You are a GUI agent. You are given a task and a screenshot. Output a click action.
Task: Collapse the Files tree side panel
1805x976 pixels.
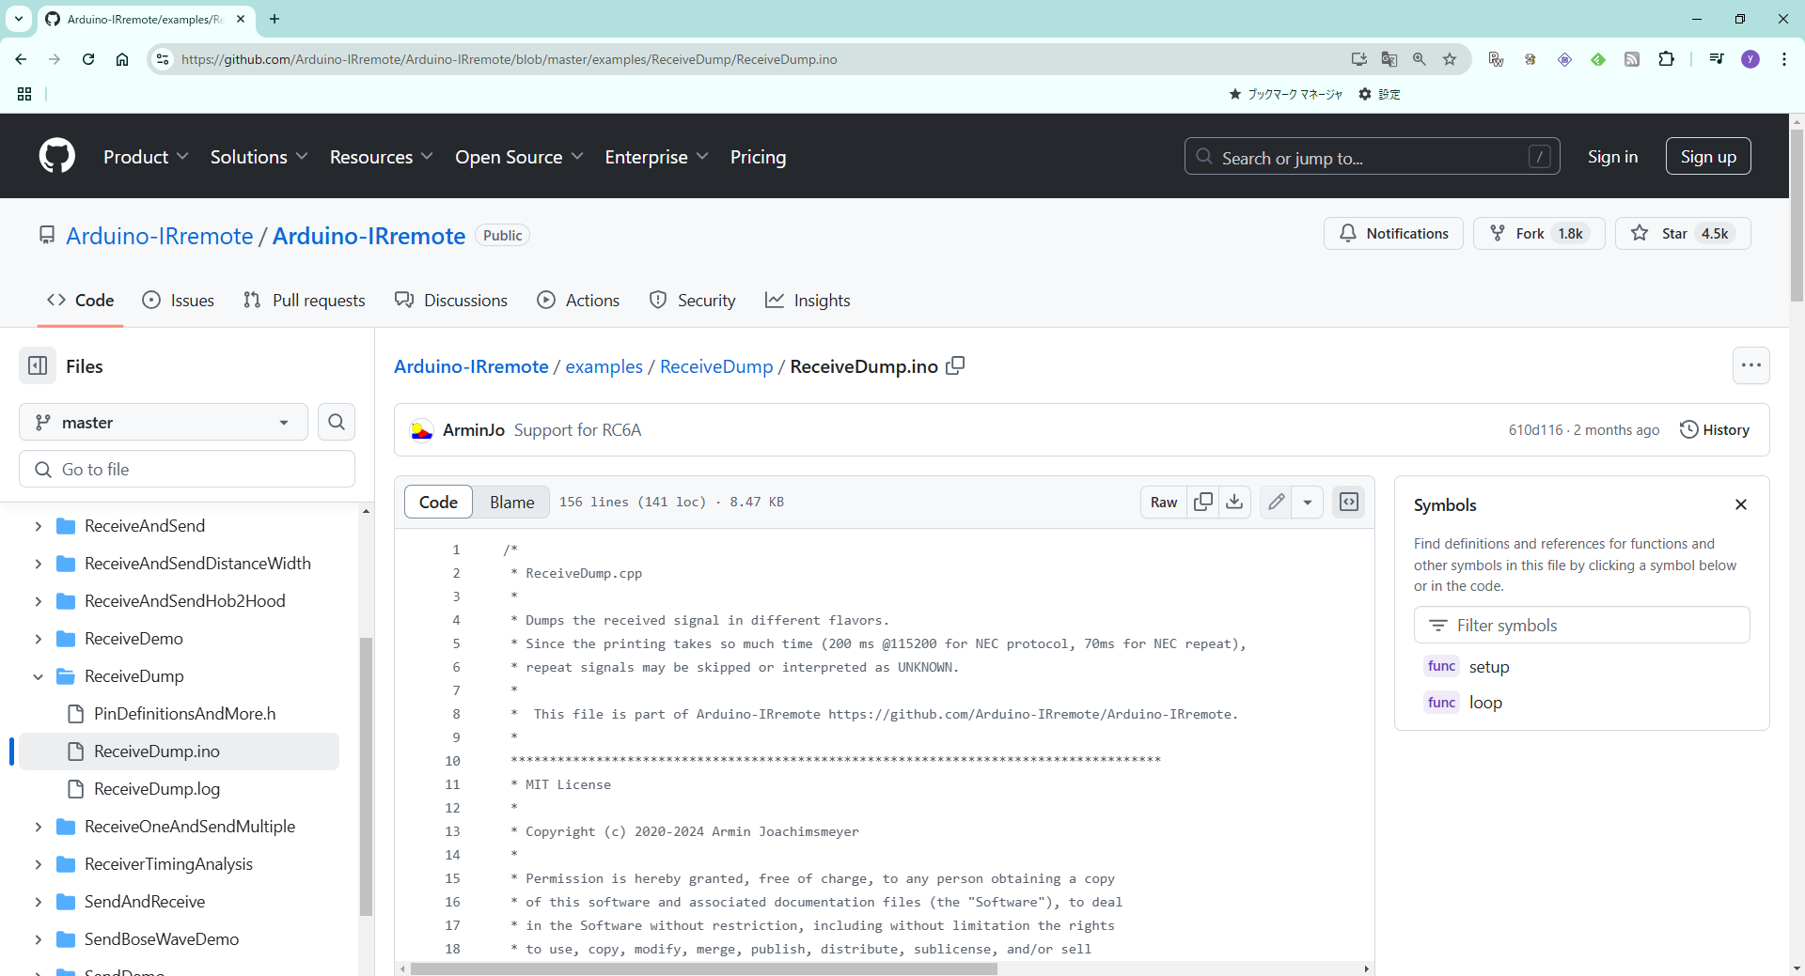38,365
